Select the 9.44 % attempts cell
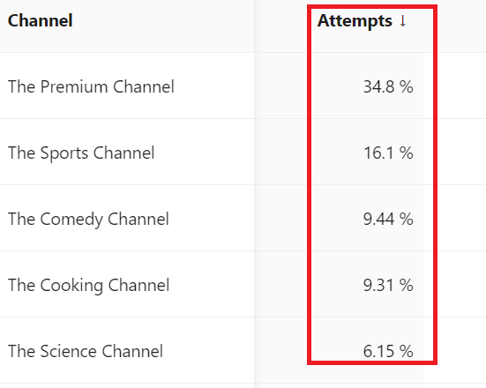The image size is (486, 388). (x=388, y=219)
